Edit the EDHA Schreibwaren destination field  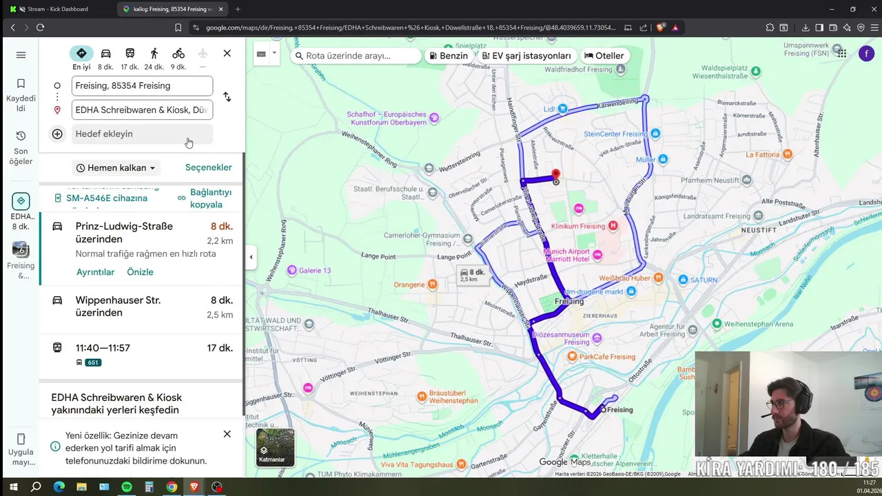[142, 110]
